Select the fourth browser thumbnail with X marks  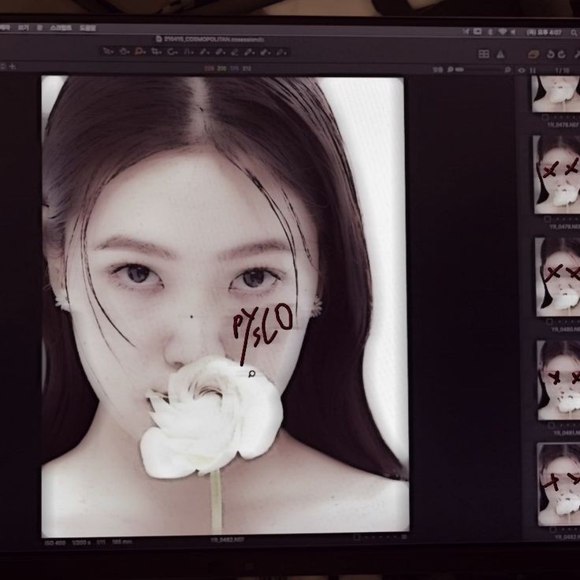tap(559, 380)
